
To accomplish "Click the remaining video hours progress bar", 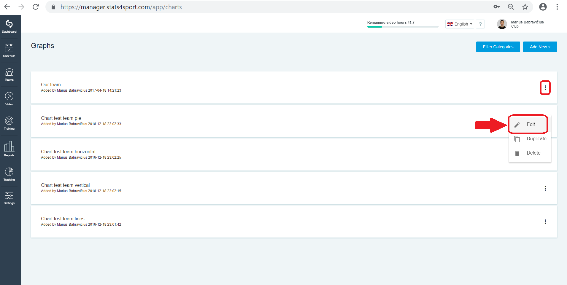I will pyautogui.click(x=403, y=27).
